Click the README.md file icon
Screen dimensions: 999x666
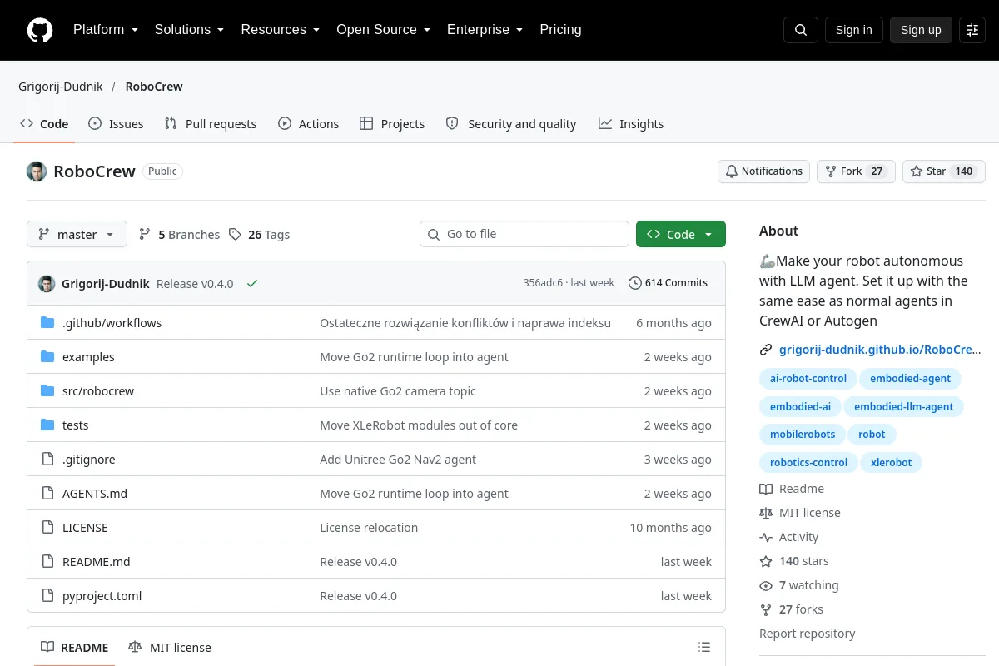pyautogui.click(x=47, y=562)
